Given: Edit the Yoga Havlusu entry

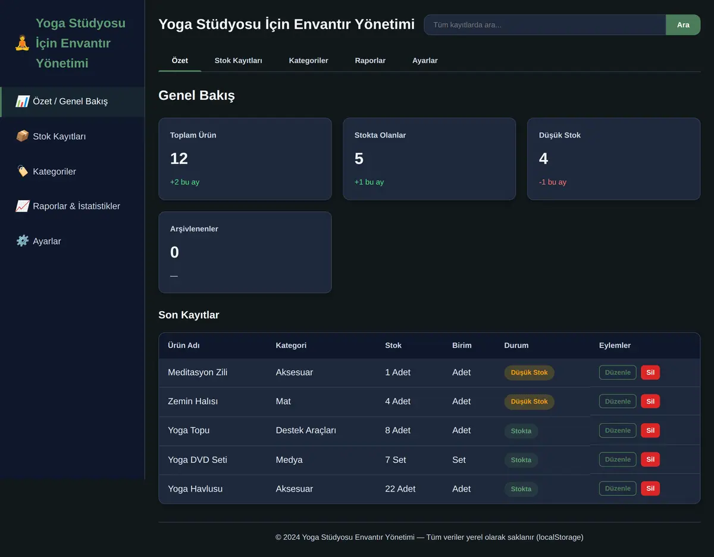Looking at the screenshot, I should pos(618,489).
